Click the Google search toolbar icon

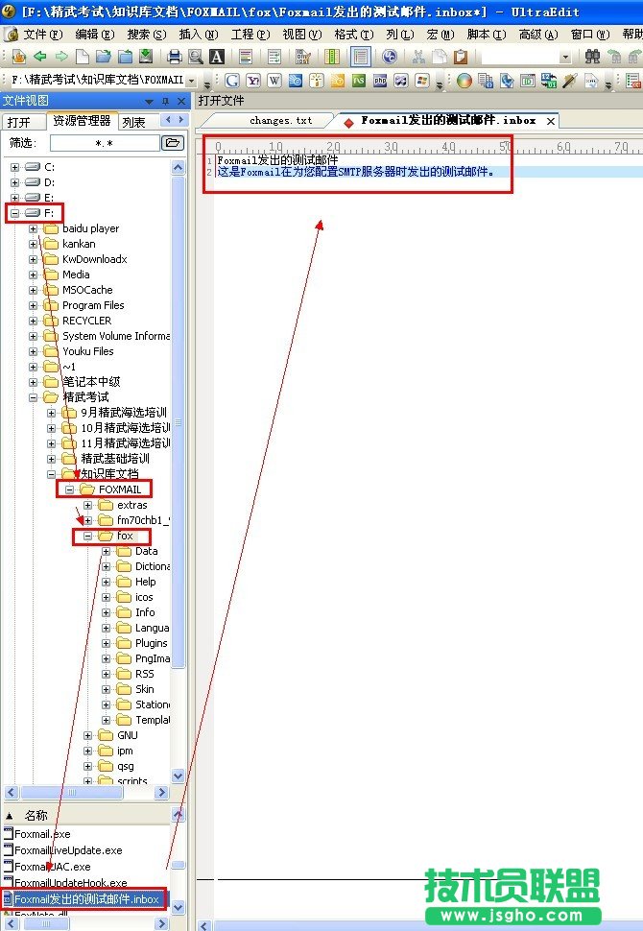[x=231, y=82]
